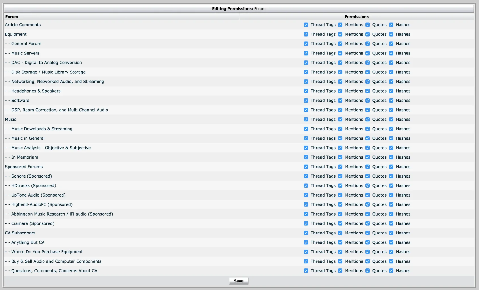Uncheck Hashes for Questions, Comments, Concerns row

coord(391,271)
